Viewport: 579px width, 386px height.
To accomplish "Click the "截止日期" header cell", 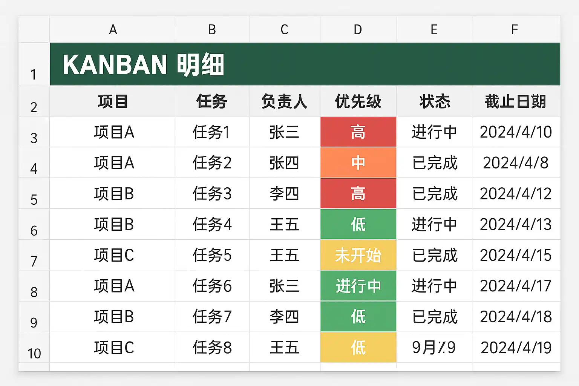I will click(x=515, y=101).
